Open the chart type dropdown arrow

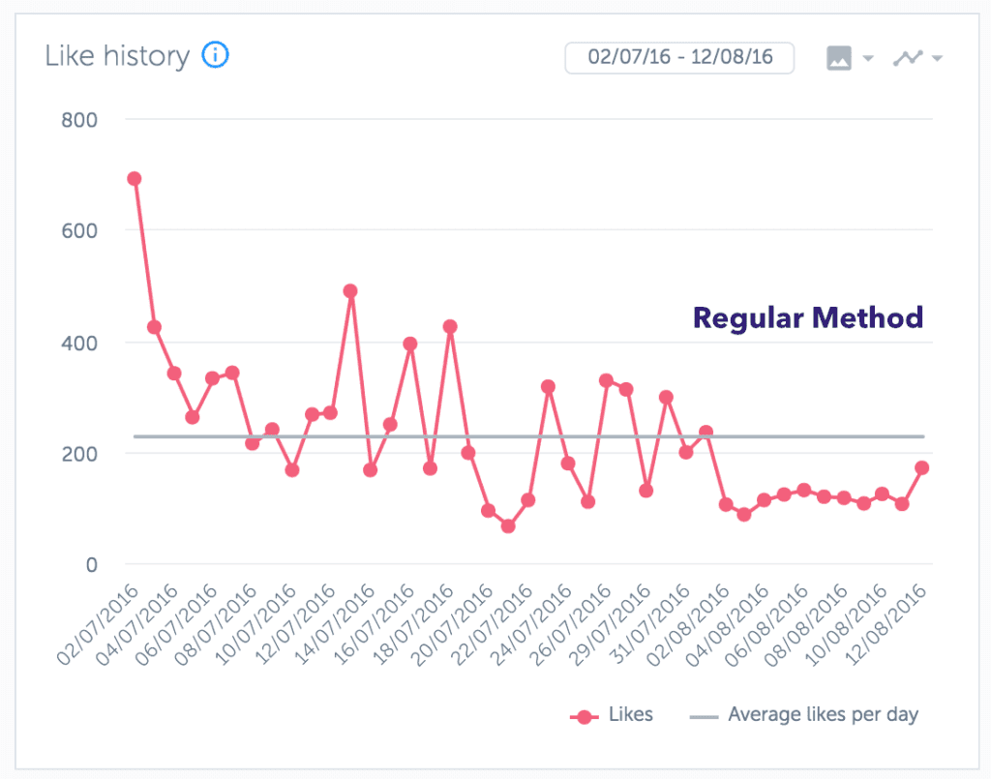pyautogui.click(x=937, y=58)
